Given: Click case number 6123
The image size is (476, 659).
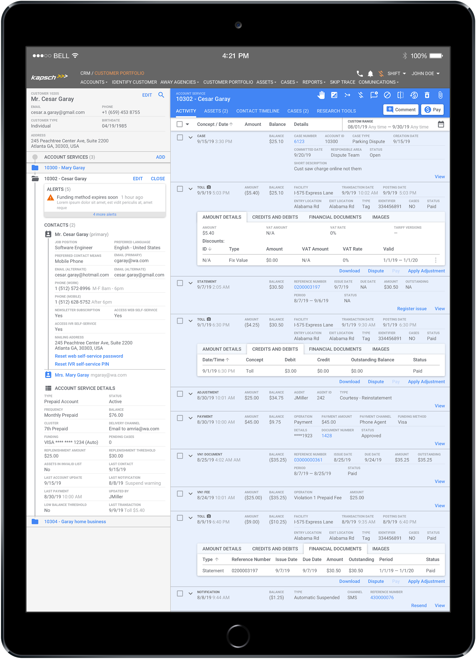Looking at the screenshot, I should [x=299, y=142].
